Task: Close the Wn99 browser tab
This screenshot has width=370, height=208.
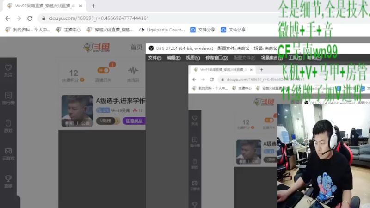Action: [80, 6]
